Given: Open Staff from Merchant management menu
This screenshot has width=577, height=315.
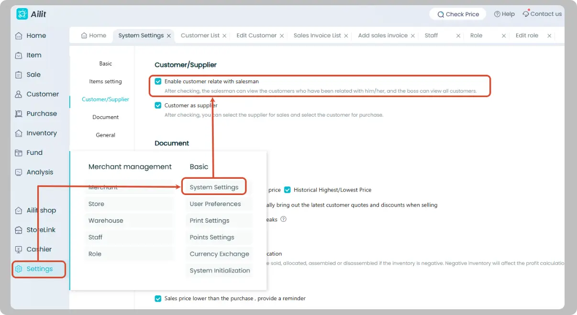Looking at the screenshot, I should click(129, 237).
